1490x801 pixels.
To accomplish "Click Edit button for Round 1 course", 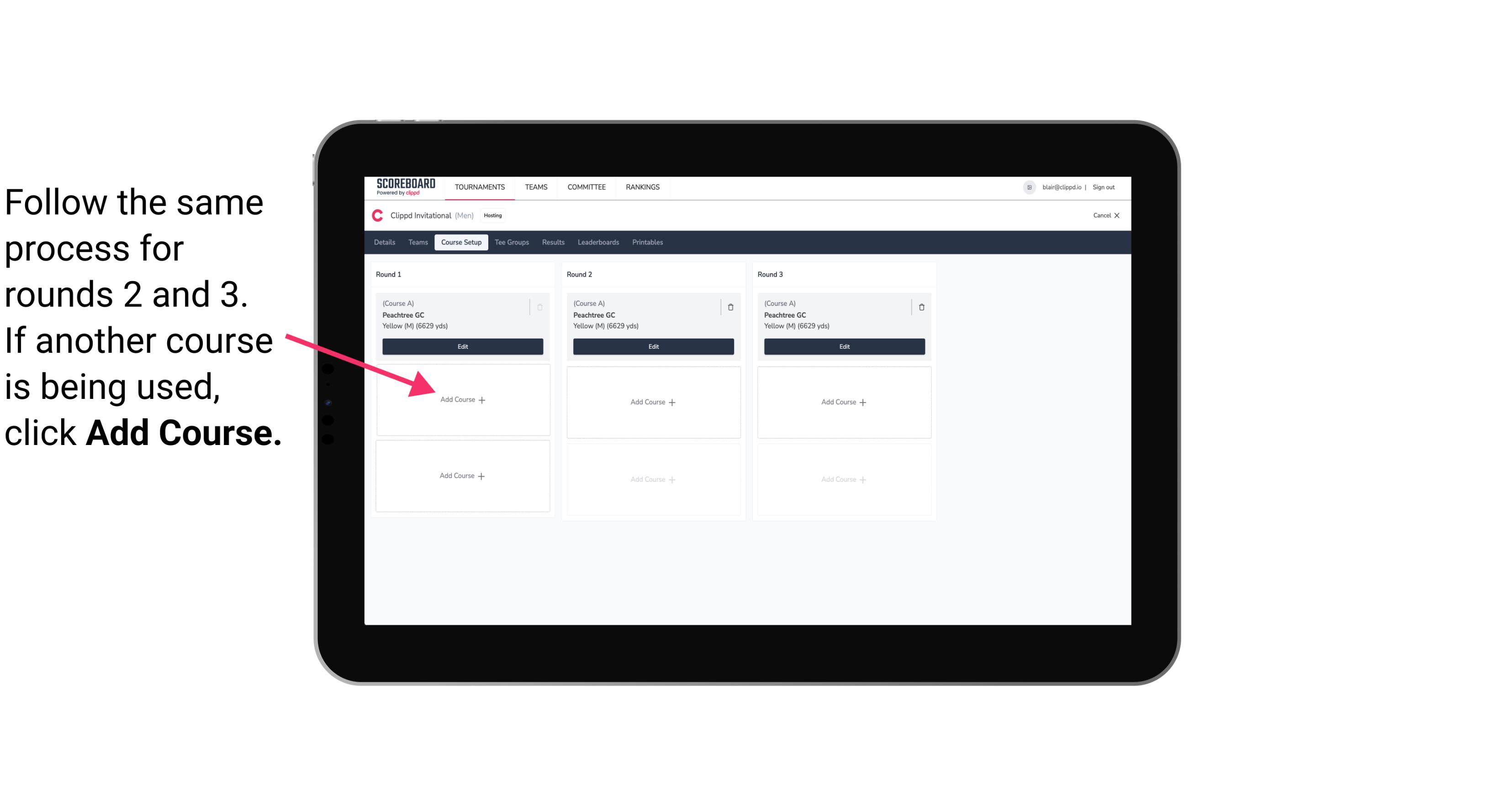I will pyautogui.click(x=462, y=346).
